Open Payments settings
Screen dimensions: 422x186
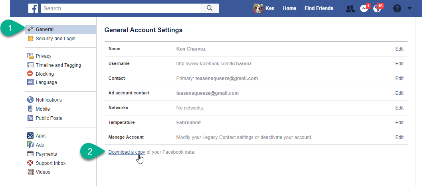tap(46, 154)
